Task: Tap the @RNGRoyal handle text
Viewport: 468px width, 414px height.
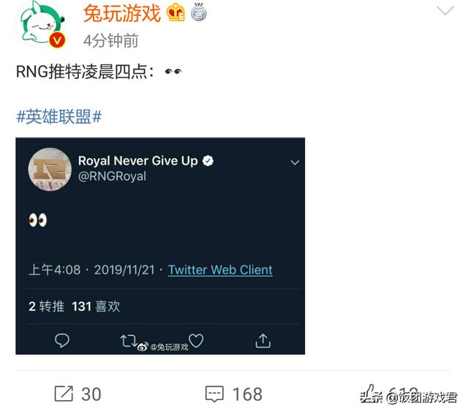Action: pos(112,176)
